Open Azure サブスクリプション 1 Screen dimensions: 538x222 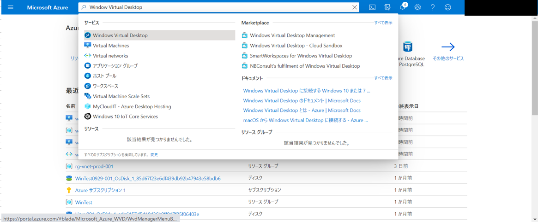coord(100,190)
